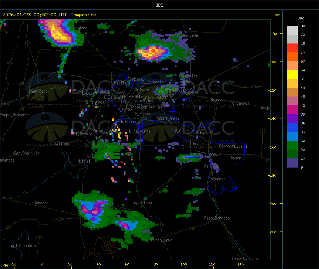Click the Atuel_Norte place label
The height and width of the screenshot is (269, 319).
click(168, 119)
